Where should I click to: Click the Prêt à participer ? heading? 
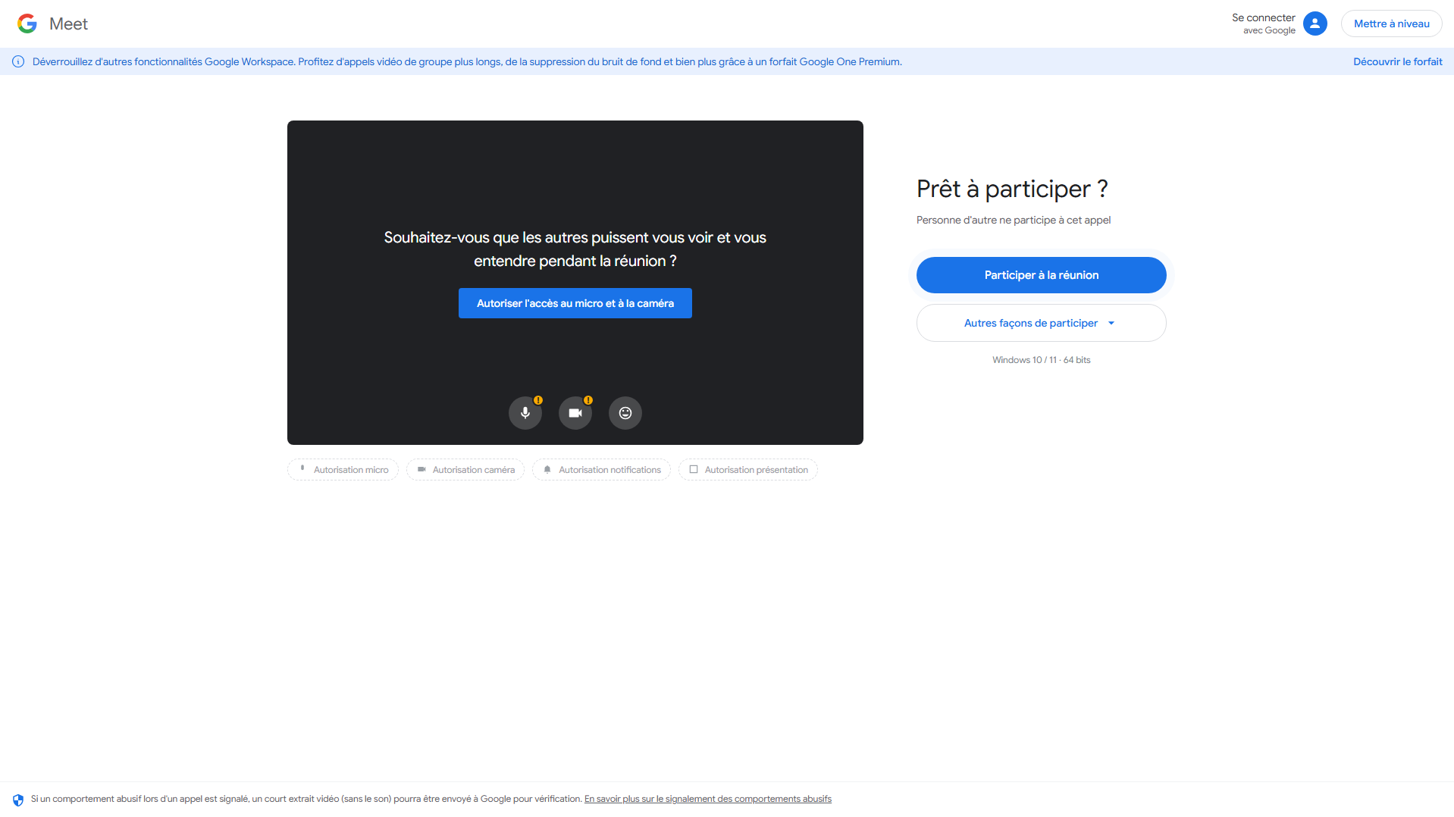click(1012, 189)
